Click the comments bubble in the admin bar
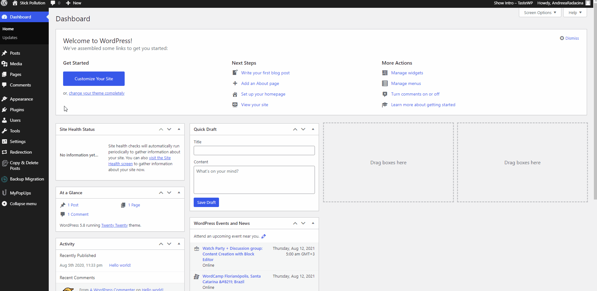Image resolution: width=597 pixels, height=291 pixels. [53, 3]
